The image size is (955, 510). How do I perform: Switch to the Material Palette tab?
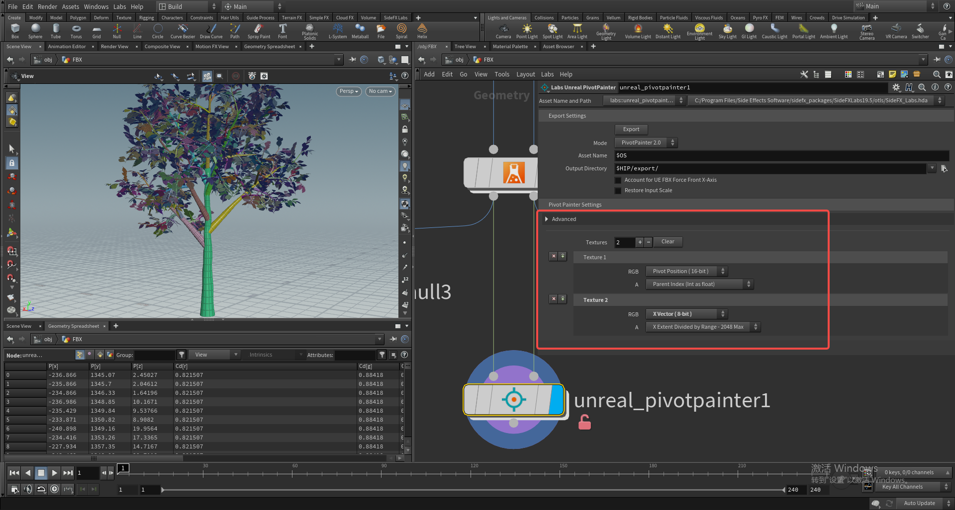coord(510,47)
